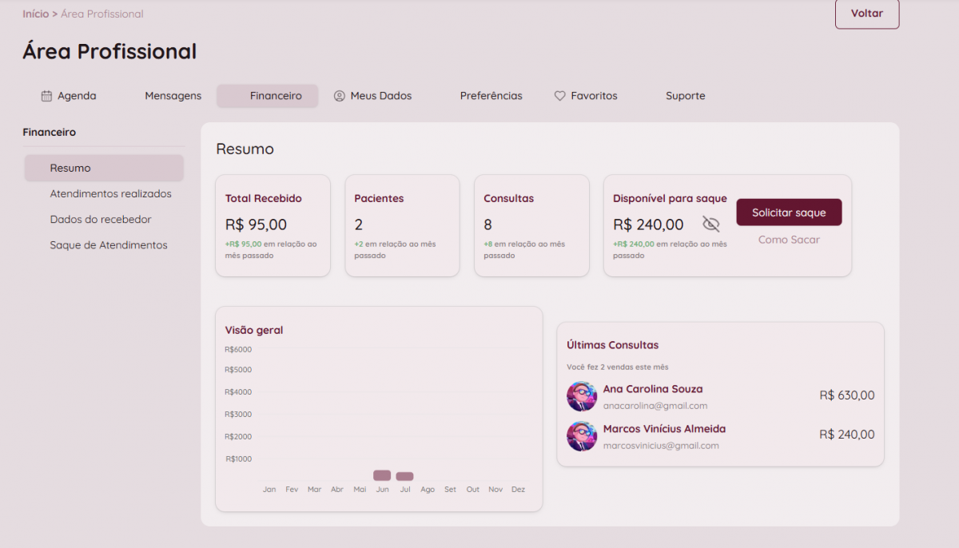Click the heart icon beside Favoritos
The height and width of the screenshot is (548, 959).
point(559,96)
